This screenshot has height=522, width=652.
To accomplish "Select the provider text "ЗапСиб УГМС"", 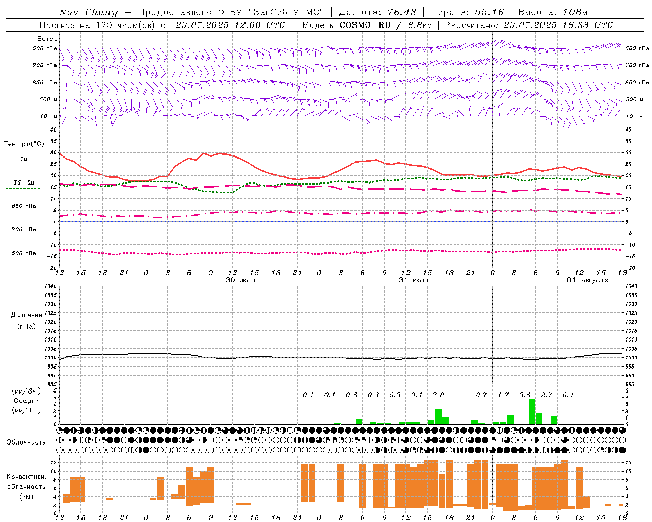I will coord(287,12).
